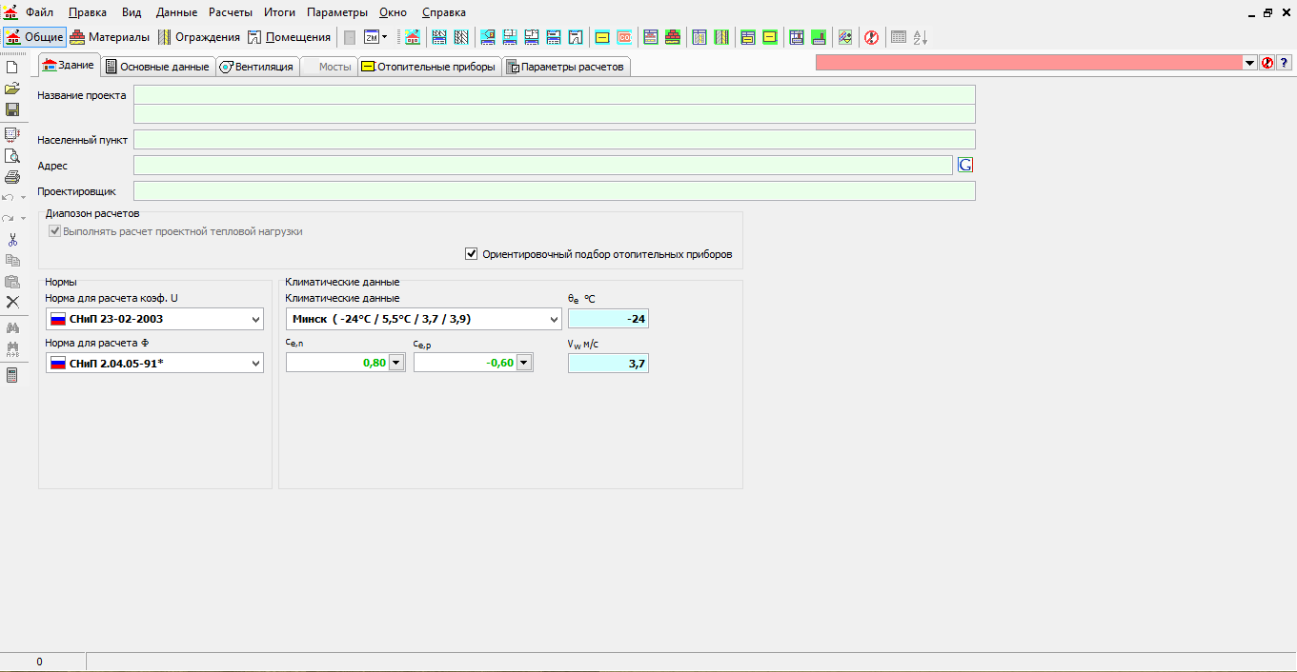
Task: Open the Вид menu
Action: [132, 12]
